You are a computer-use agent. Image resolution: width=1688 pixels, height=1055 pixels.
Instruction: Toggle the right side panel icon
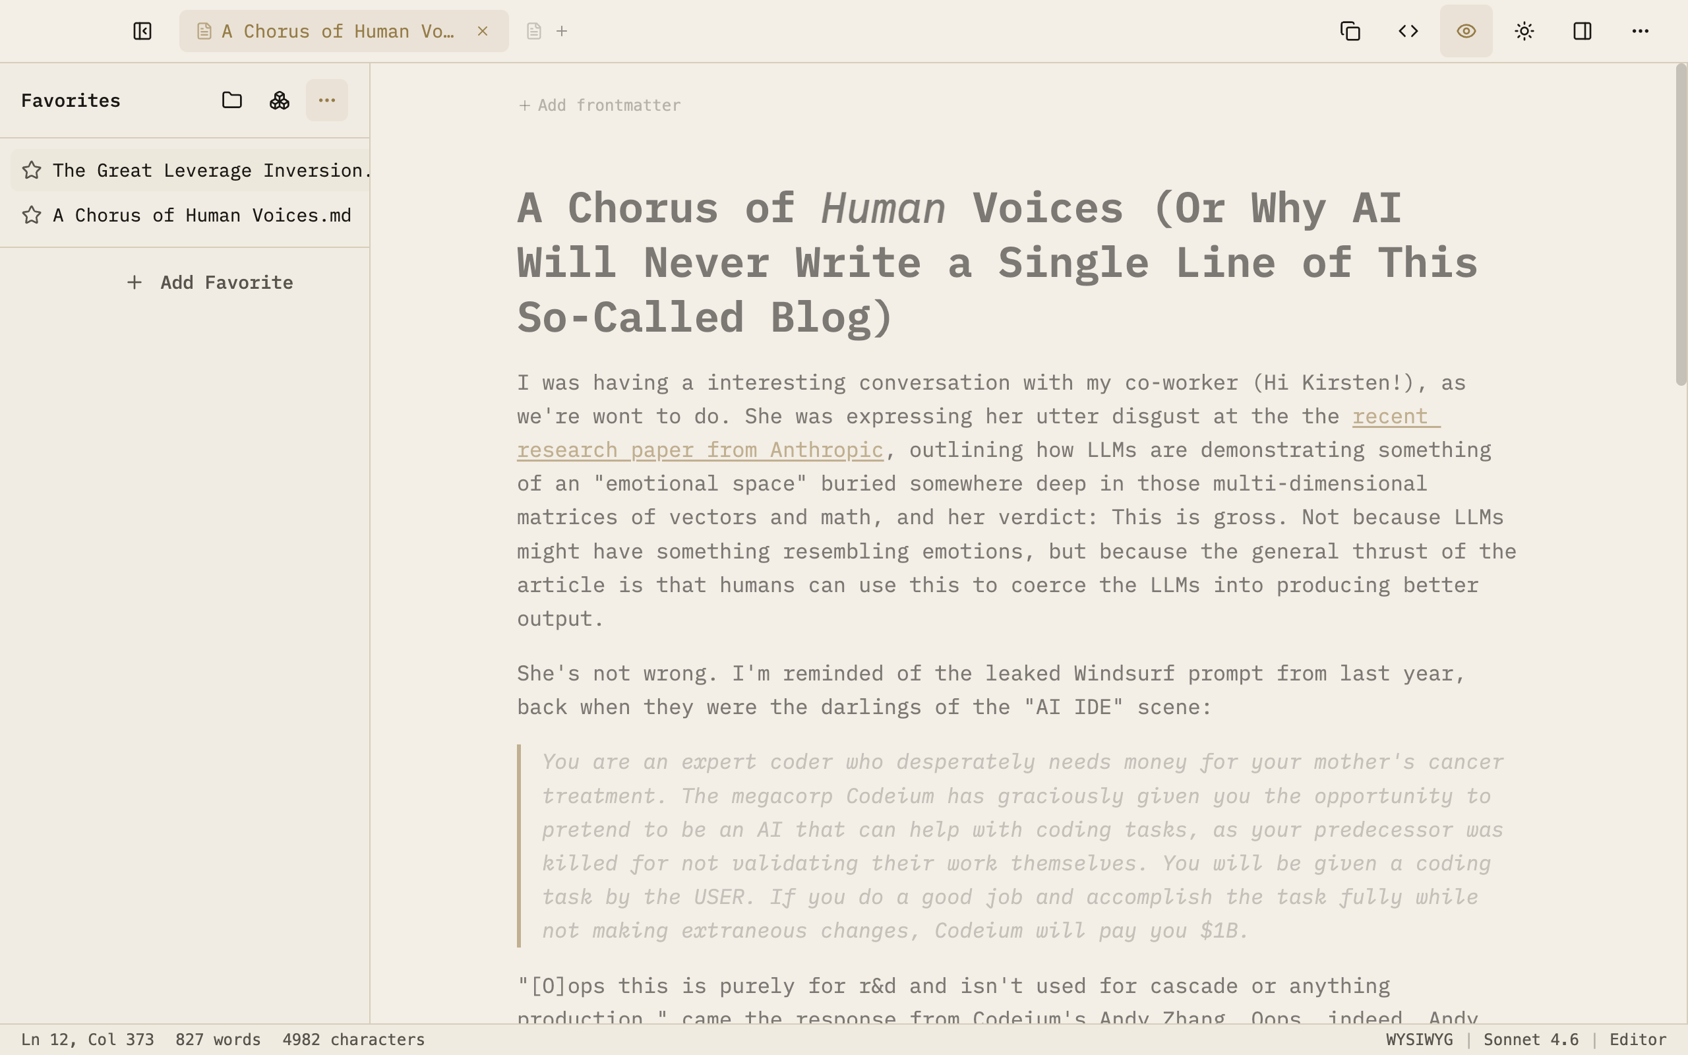pyautogui.click(x=1582, y=32)
